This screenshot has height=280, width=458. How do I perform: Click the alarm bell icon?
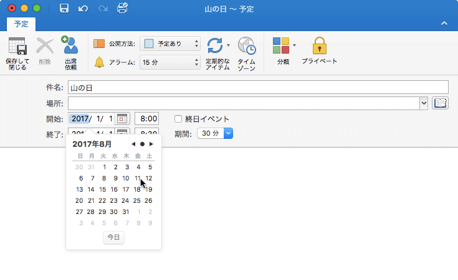[x=99, y=62]
